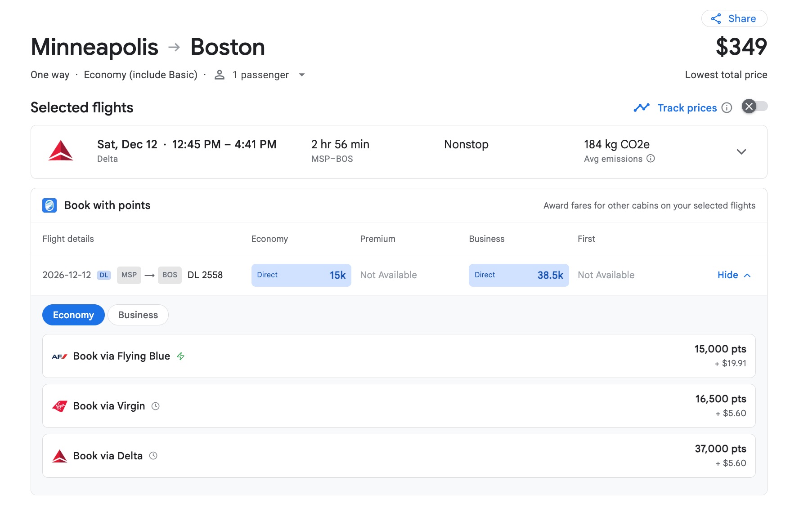Click the 184 kg CO2e emissions text
This screenshot has width=808, height=507.
click(617, 144)
